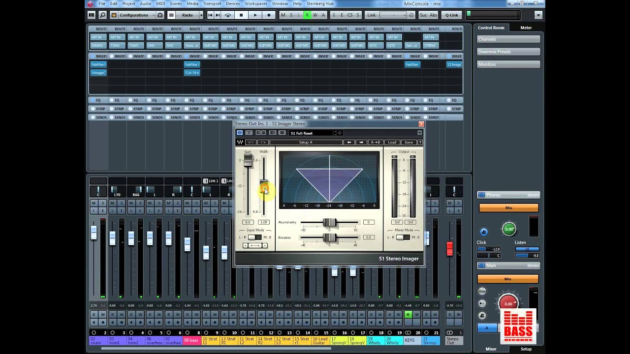Toggle the Phones channel power button
This screenshot has width=630, height=354.
click(481, 195)
